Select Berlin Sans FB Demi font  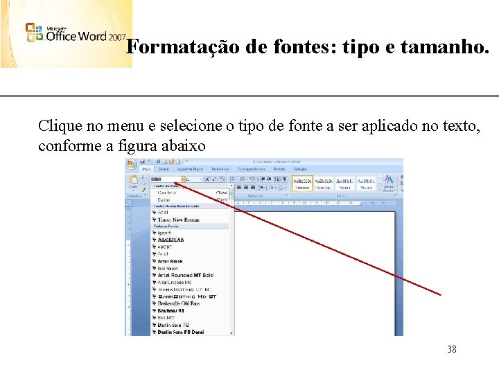coord(190,332)
